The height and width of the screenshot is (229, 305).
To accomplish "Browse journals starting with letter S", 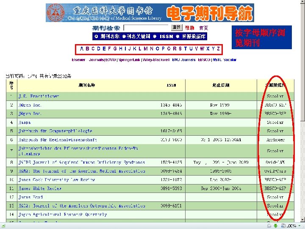I will click(x=180, y=49).
